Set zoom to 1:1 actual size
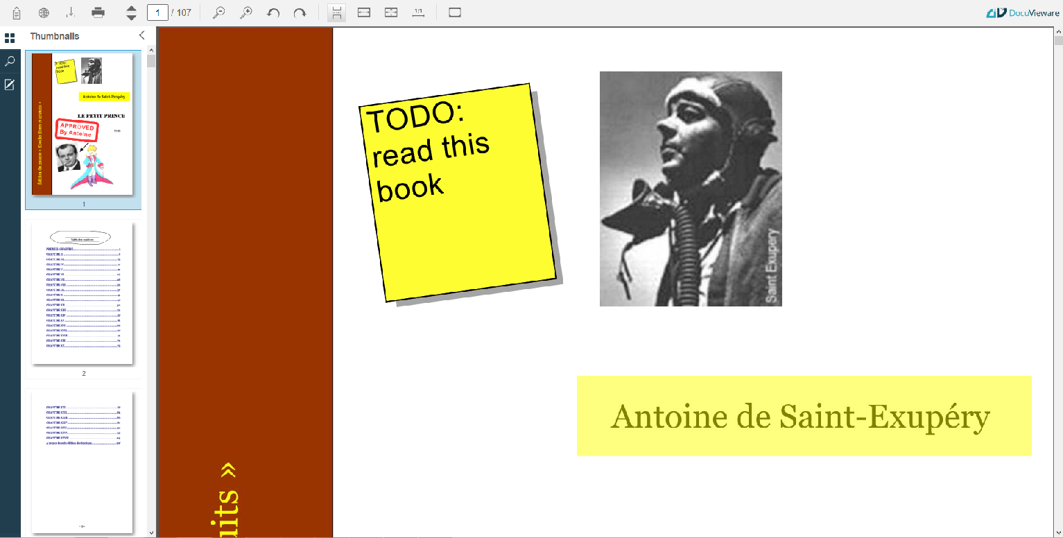This screenshot has height=538, width=1063. click(x=418, y=12)
